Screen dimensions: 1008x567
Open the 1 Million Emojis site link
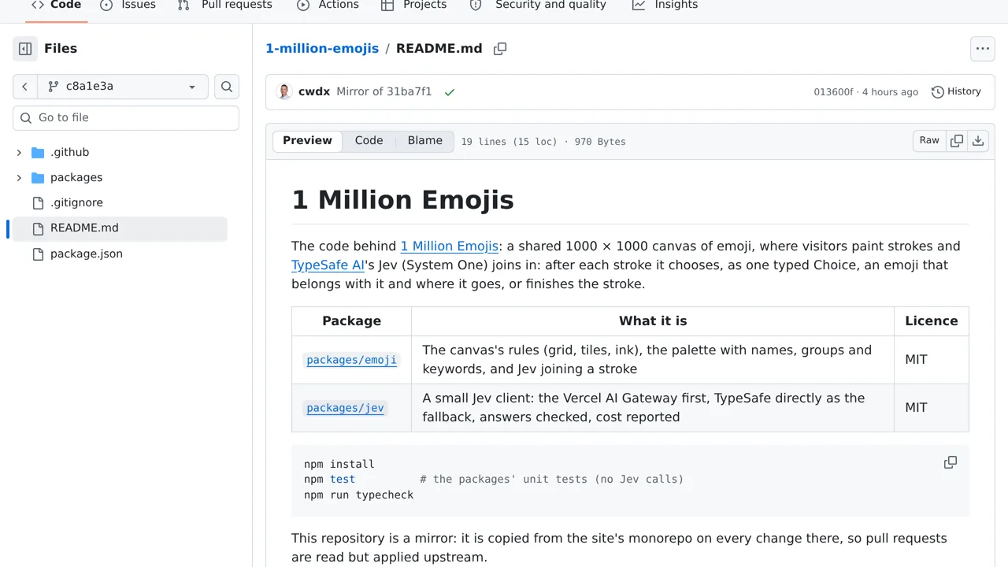pyautogui.click(x=450, y=246)
